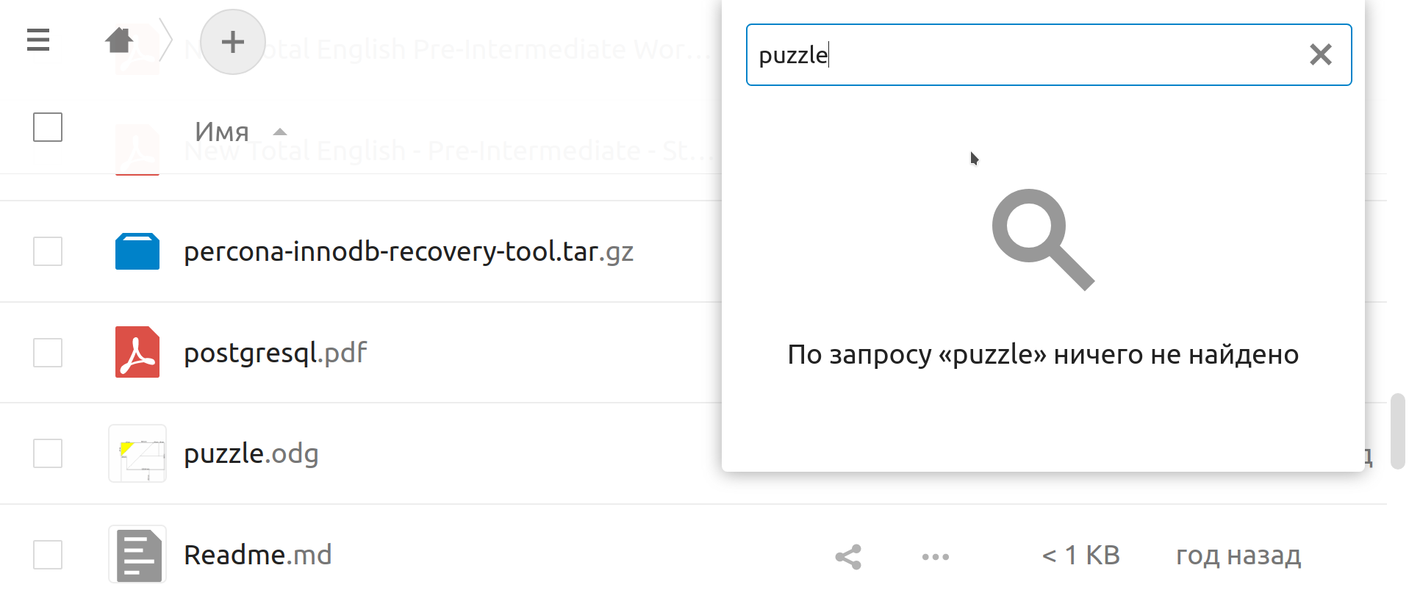Click the plus new file button
This screenshot has height=604, width=1409.
233,42
